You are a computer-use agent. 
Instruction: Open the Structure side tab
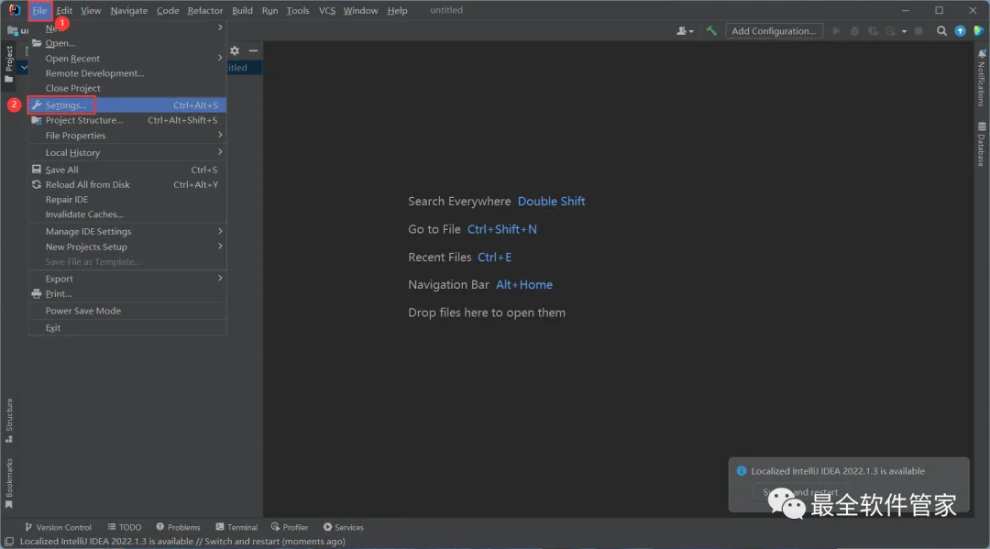click(x=9, y=421)
